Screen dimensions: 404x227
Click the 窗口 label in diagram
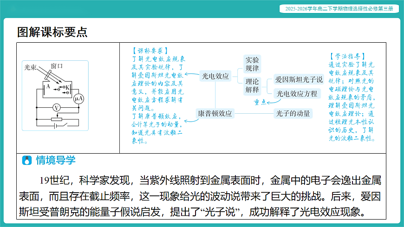pyautogui.click(x=57, y=66)
